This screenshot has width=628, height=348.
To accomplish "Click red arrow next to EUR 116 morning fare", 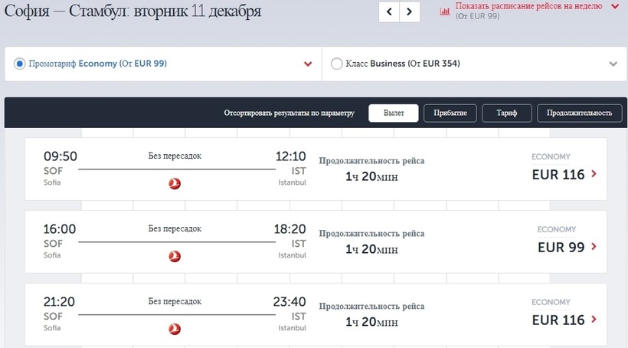I will coord(594,175).
